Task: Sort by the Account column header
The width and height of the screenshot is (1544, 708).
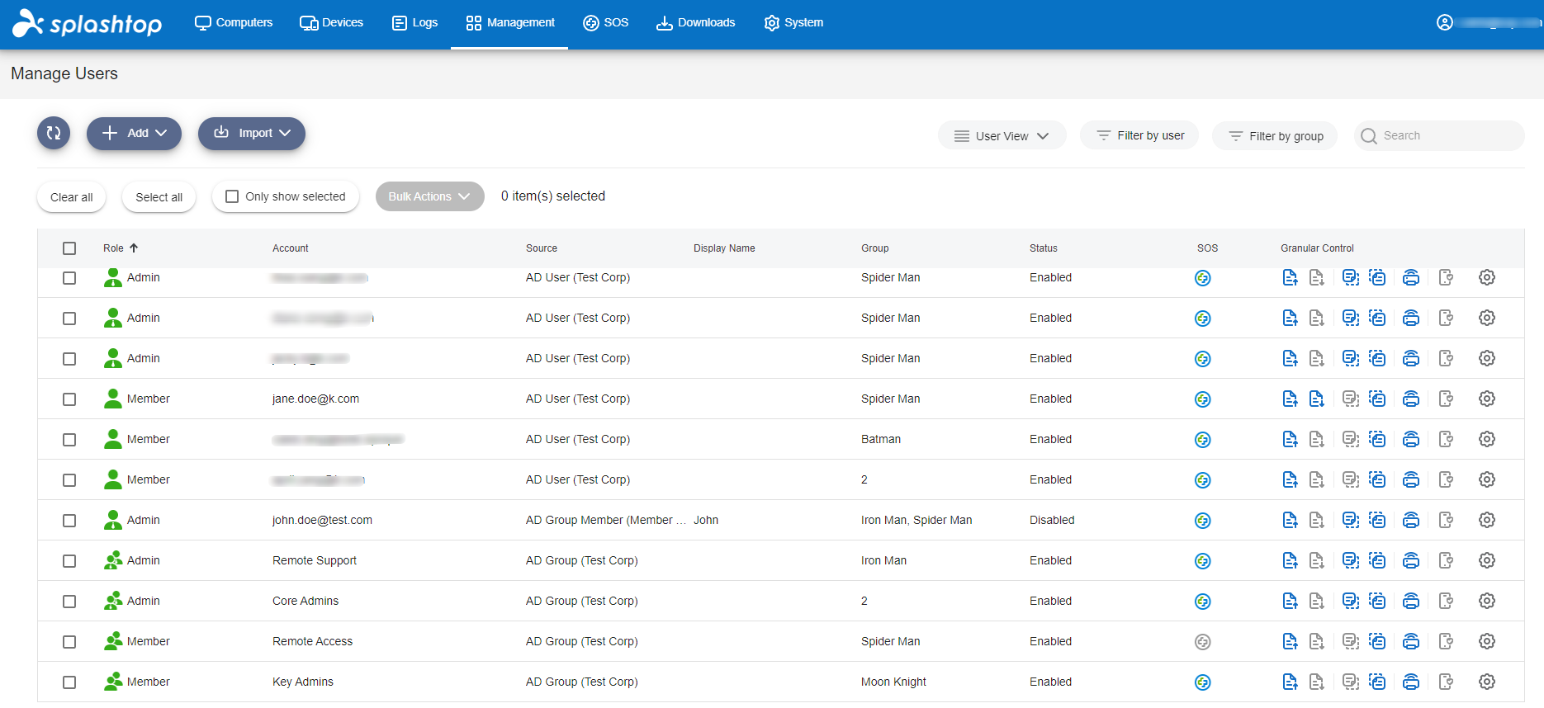Action: [x=291, y=248]
